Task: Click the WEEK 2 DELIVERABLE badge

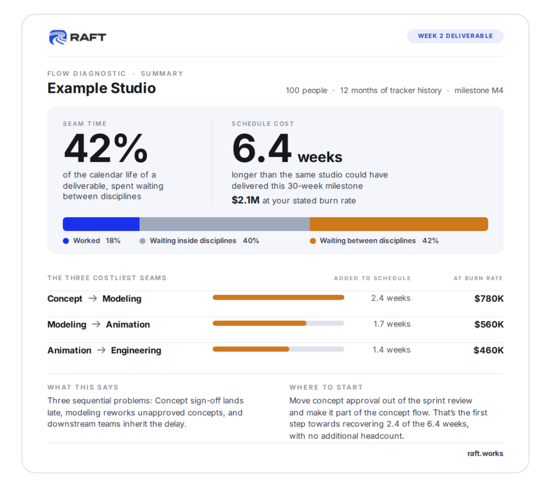Action: click(x=455, y=36)
